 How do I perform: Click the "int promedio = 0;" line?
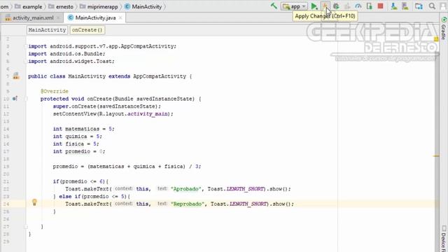point(79,151)
